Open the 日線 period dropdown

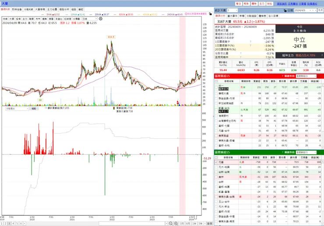pyautogui.click(x=89, y=19)
